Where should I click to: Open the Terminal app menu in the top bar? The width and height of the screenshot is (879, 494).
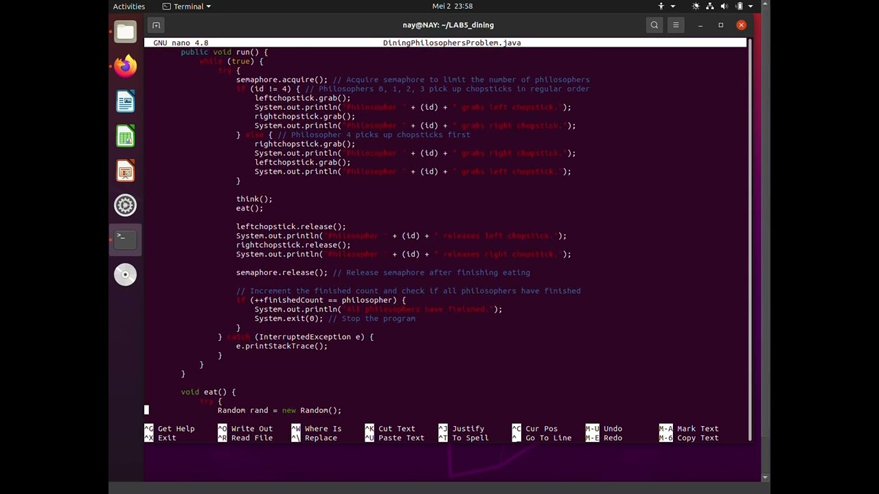pyautogui.click(x=187, y=6)
